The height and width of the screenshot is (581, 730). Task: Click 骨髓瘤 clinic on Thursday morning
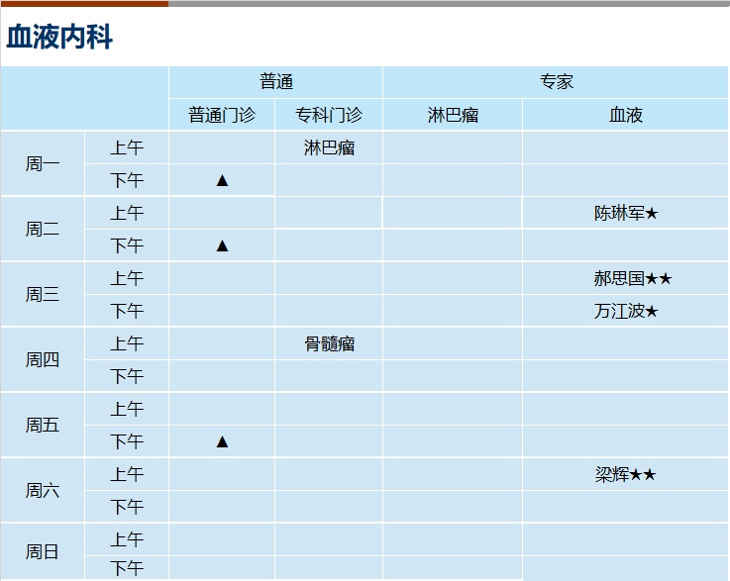(329, 343)
